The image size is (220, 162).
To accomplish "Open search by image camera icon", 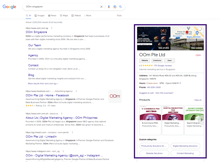I will pos(115,7).
